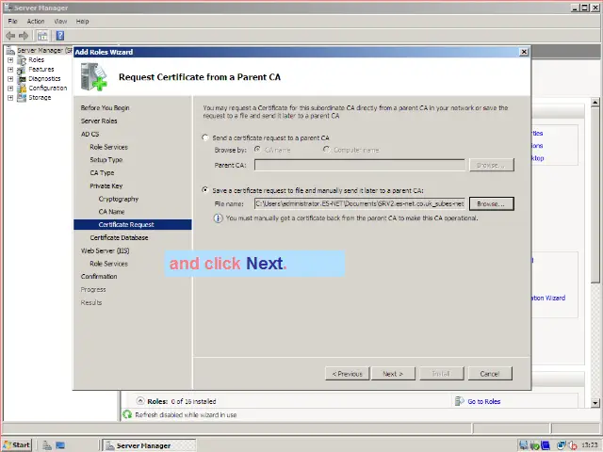Select the CA name browse-by radio
603x452 pixels.
(257, 150)
